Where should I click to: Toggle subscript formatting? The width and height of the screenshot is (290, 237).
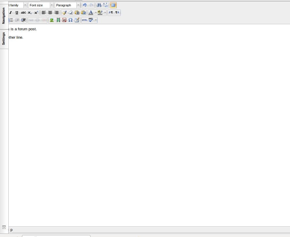tap(30, 13)
